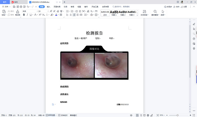Switch to the 审阅 ribbon tab
197x117 pixels.
point(72,7)
